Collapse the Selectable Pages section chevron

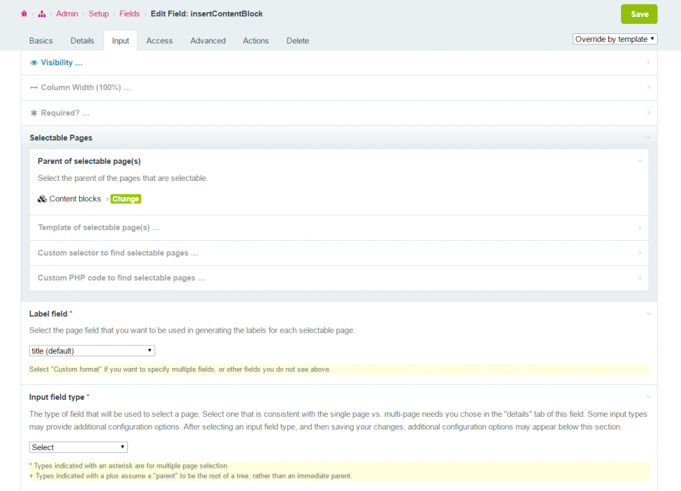click(648, 137)
